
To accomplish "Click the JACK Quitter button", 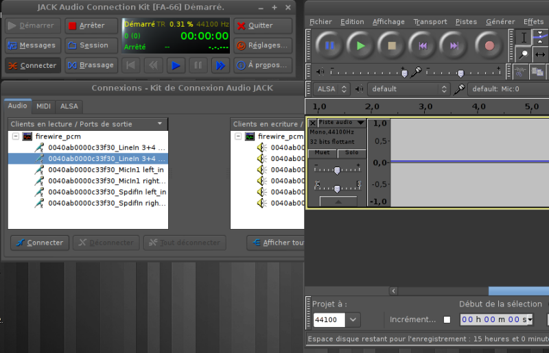I will [263, 25].
